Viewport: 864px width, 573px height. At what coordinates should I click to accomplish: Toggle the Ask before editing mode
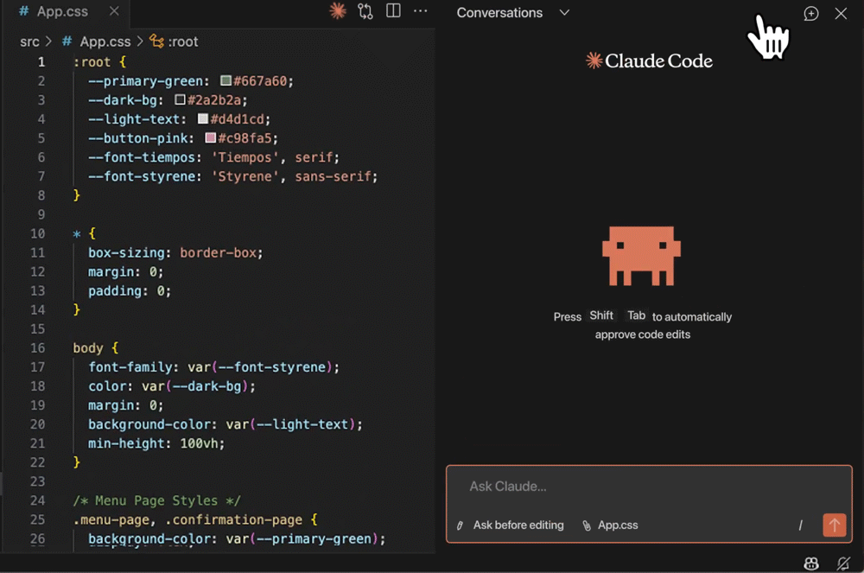pos(510,525)
